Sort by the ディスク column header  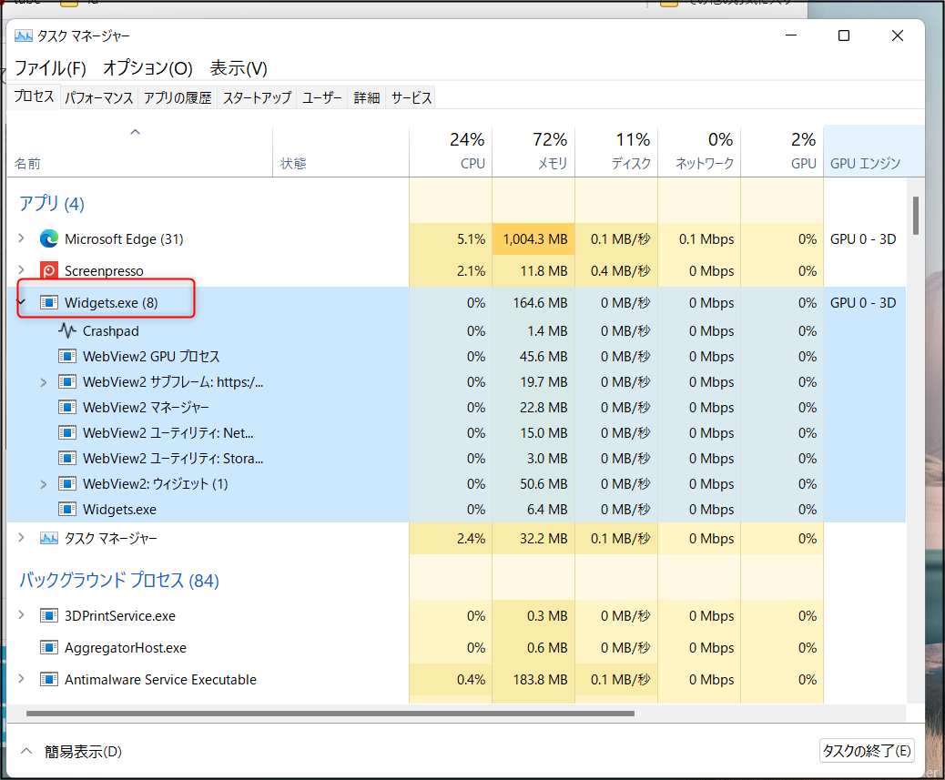[616, 152]
